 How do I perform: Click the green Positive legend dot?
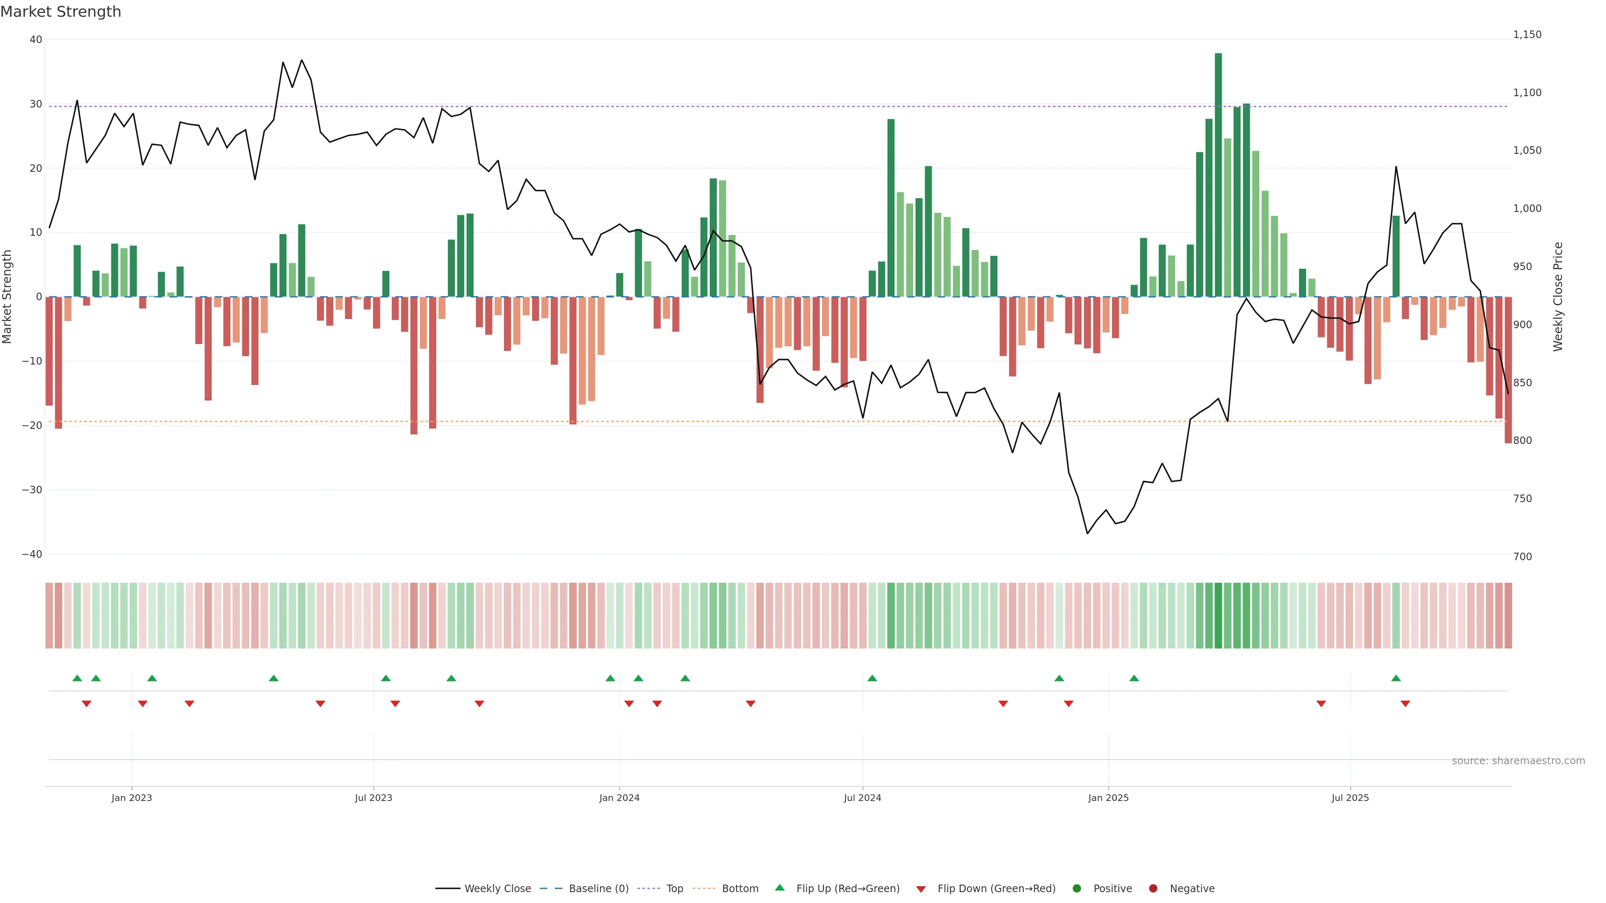click(1077, 889)
